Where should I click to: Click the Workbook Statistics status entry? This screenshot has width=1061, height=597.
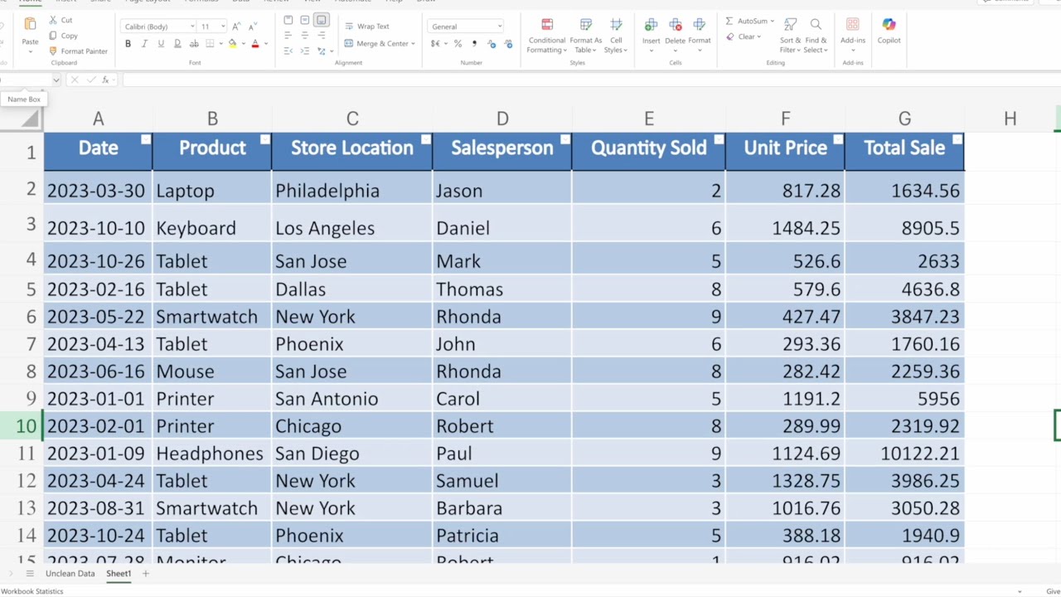pos(31,591)
